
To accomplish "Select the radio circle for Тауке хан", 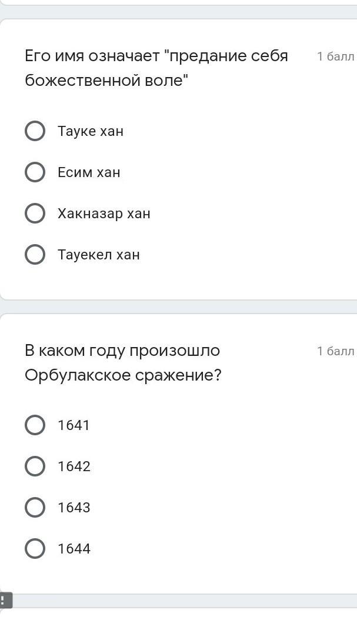I will pyautogui.click(x=35, y=131).
